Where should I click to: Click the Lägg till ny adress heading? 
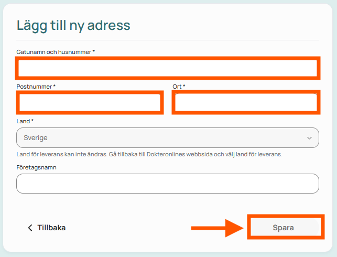click(x=73, y=25)
